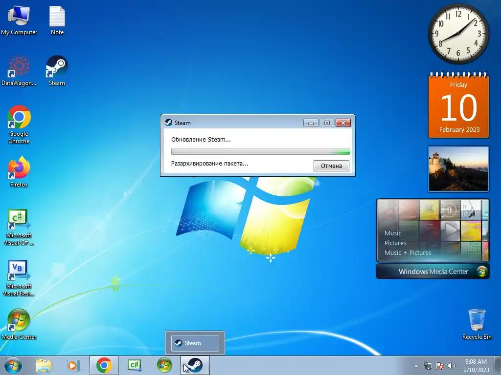Choose Music + Pictures in gadget
Screen dimensions: 501x375
tap(408, 252)
